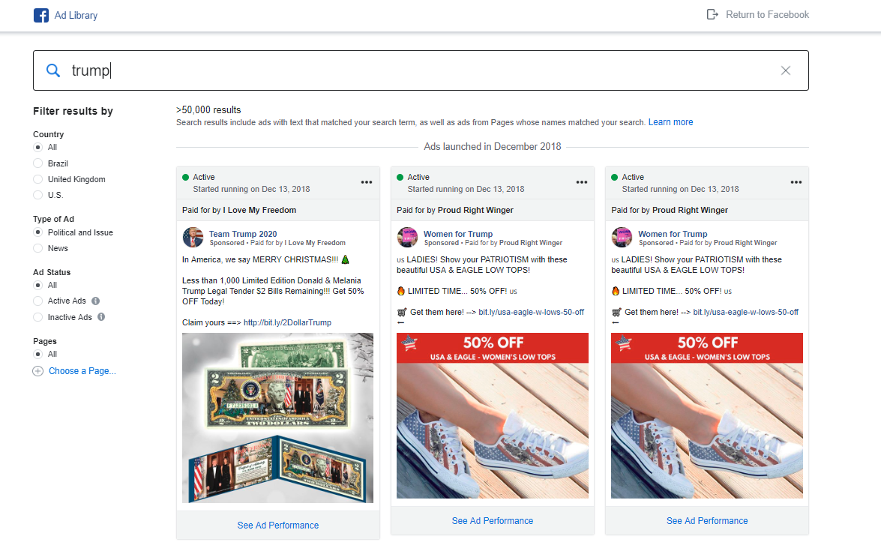Image resolution: width=881 pixels, height=548 pixels.
Task: Select Active Ads status filter
Action: click(37, 301)
